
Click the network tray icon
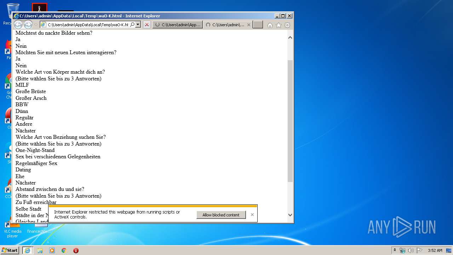pos(402,250)
